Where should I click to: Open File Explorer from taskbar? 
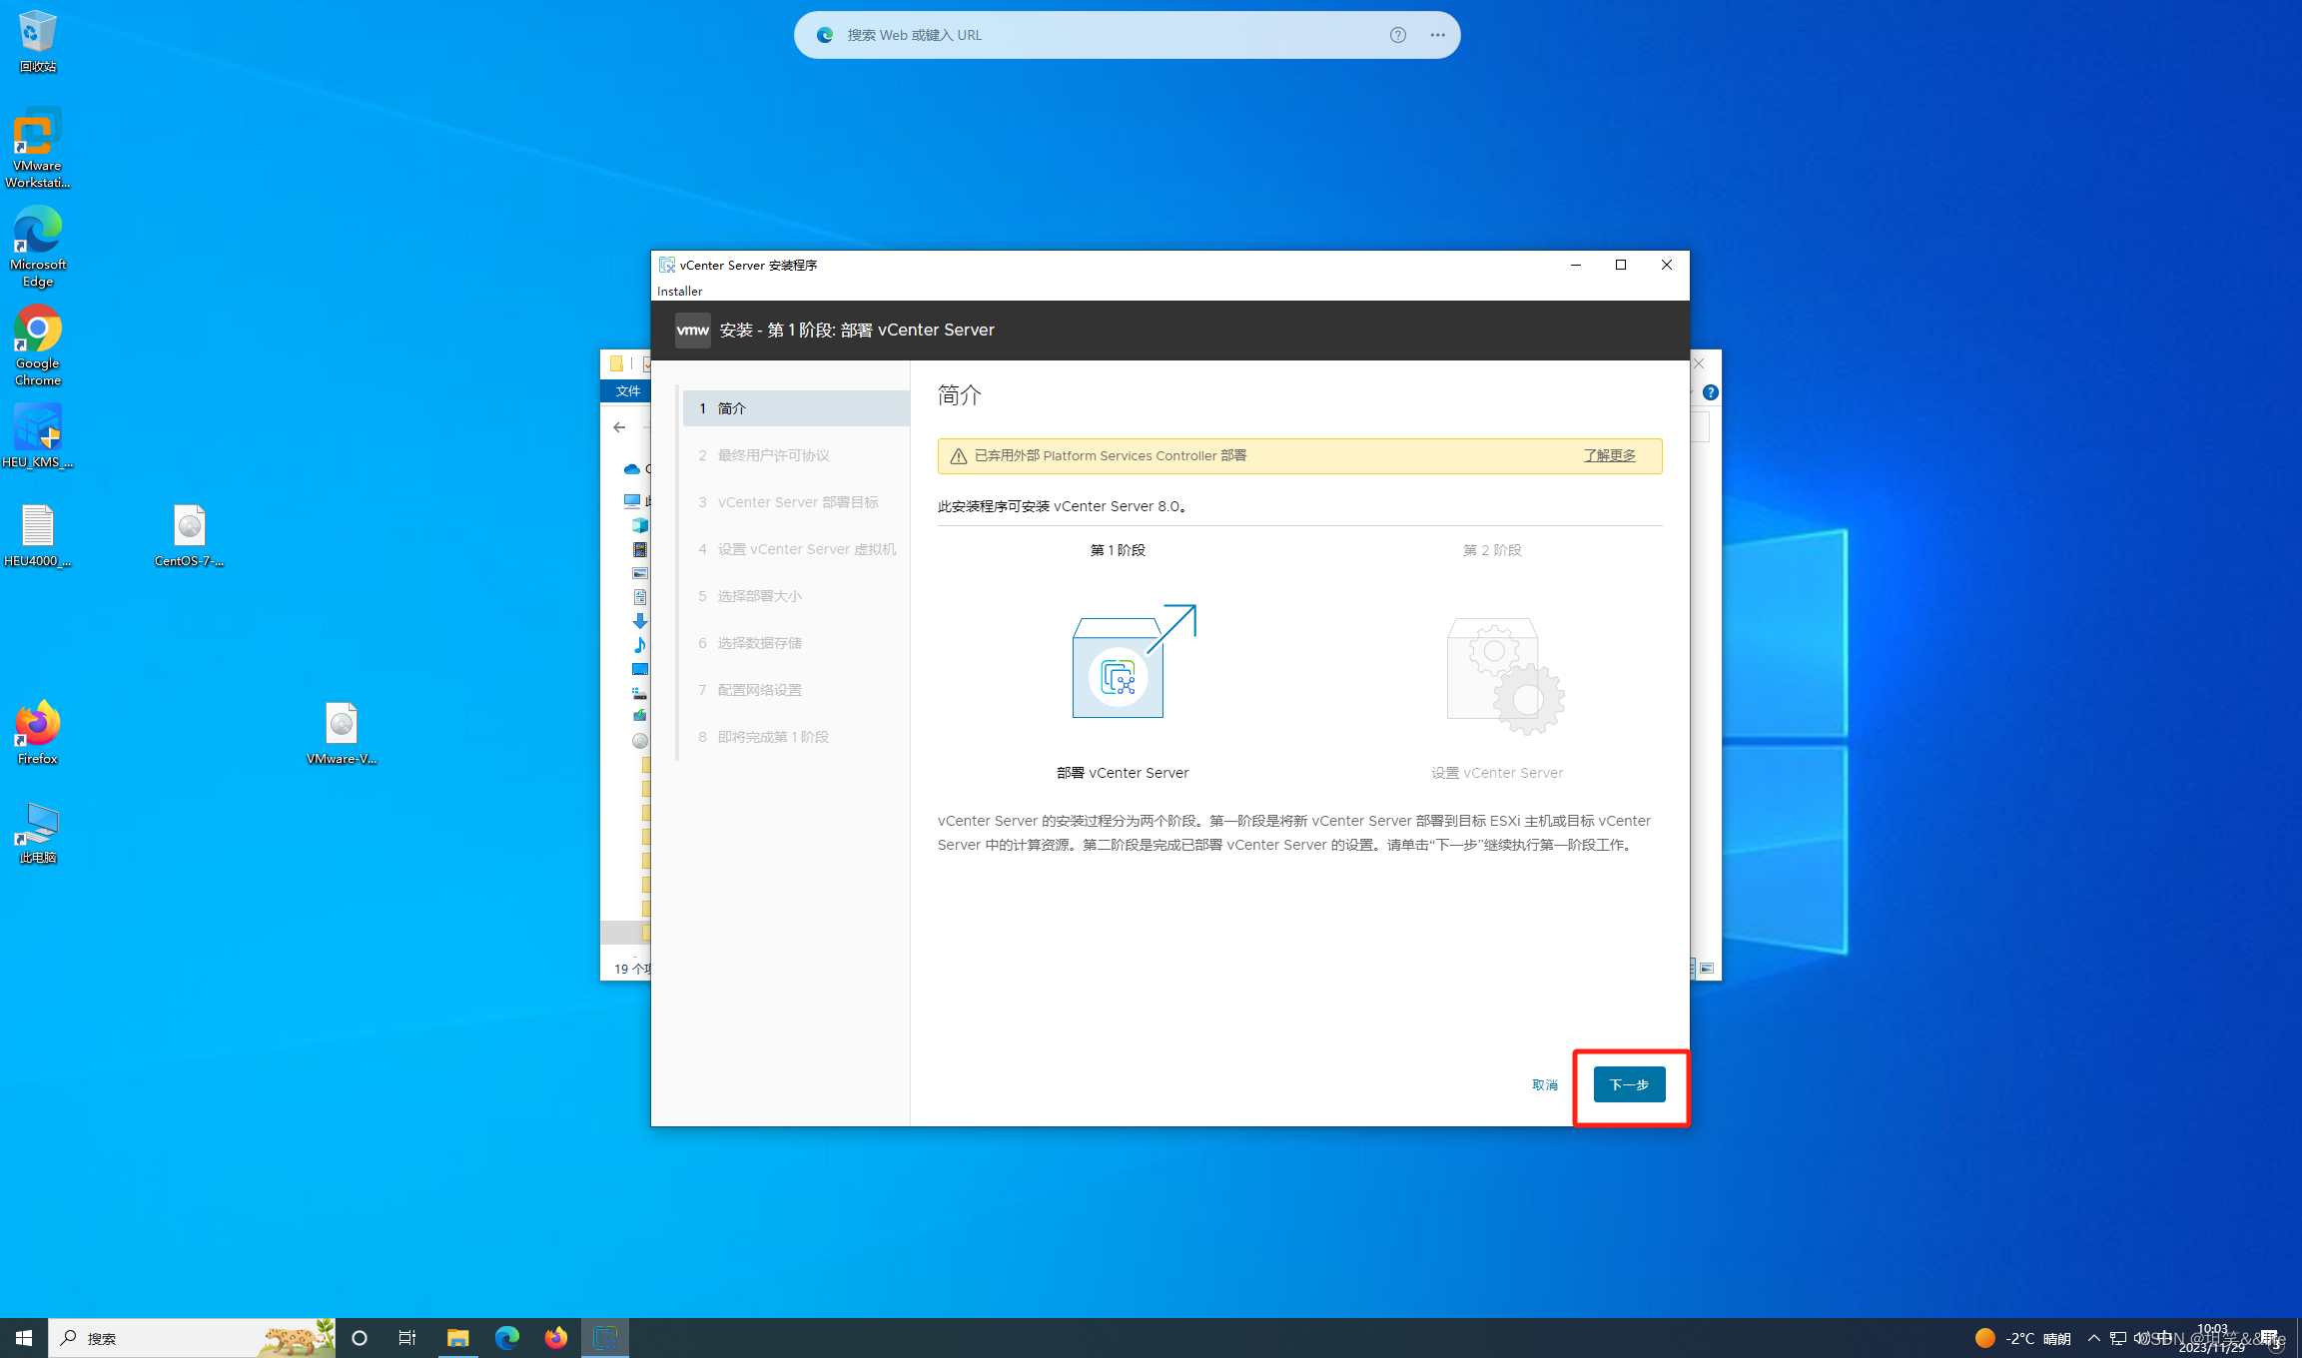[457, 1338]
